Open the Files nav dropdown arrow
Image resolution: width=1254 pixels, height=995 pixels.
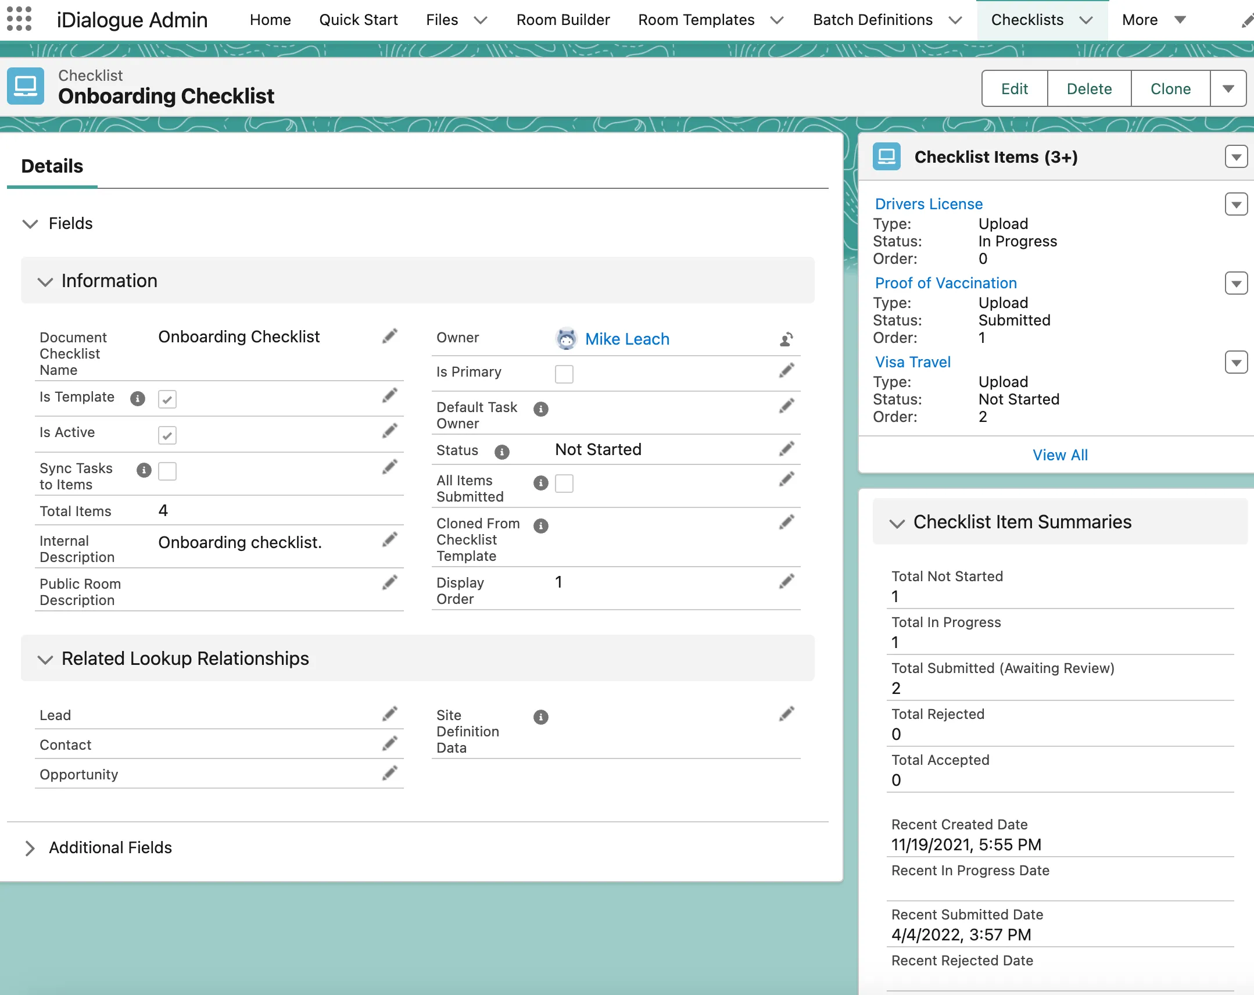pyautogui.click(x=481, y=20)
